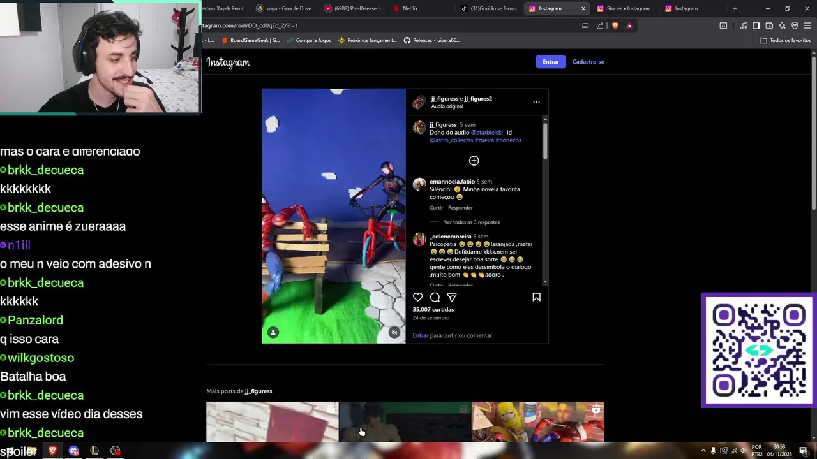
Task: Open Releases - luizera66 GitHub bookmark
Action: click(432, 40)
